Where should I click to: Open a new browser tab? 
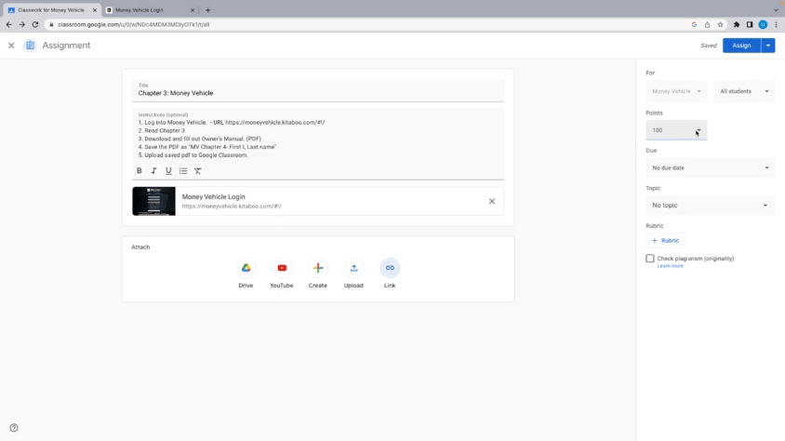coord(207,10)
